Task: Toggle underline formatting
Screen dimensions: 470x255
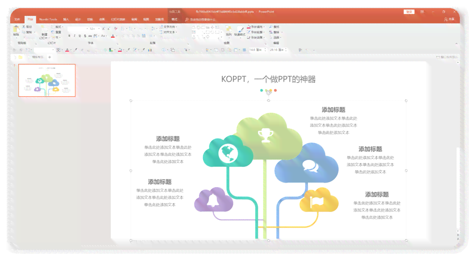Action: coord(80,36)
